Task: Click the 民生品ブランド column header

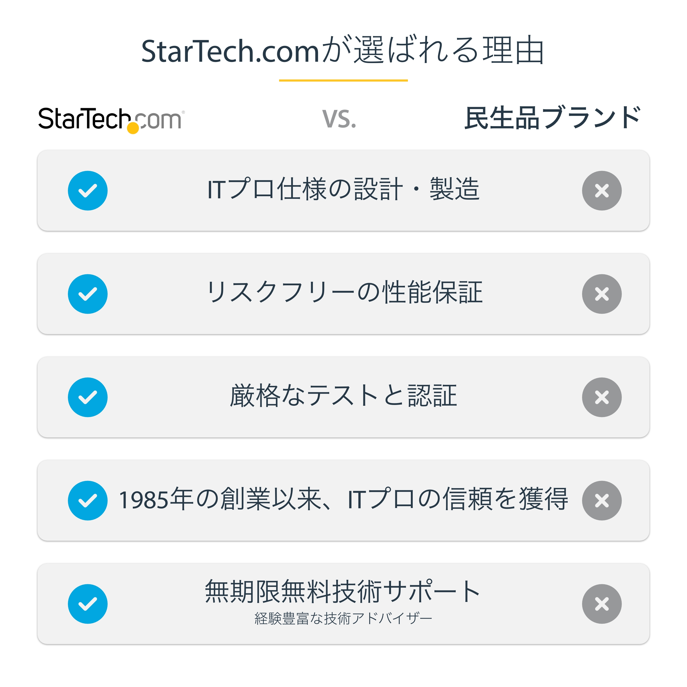Action: (553, 118)
